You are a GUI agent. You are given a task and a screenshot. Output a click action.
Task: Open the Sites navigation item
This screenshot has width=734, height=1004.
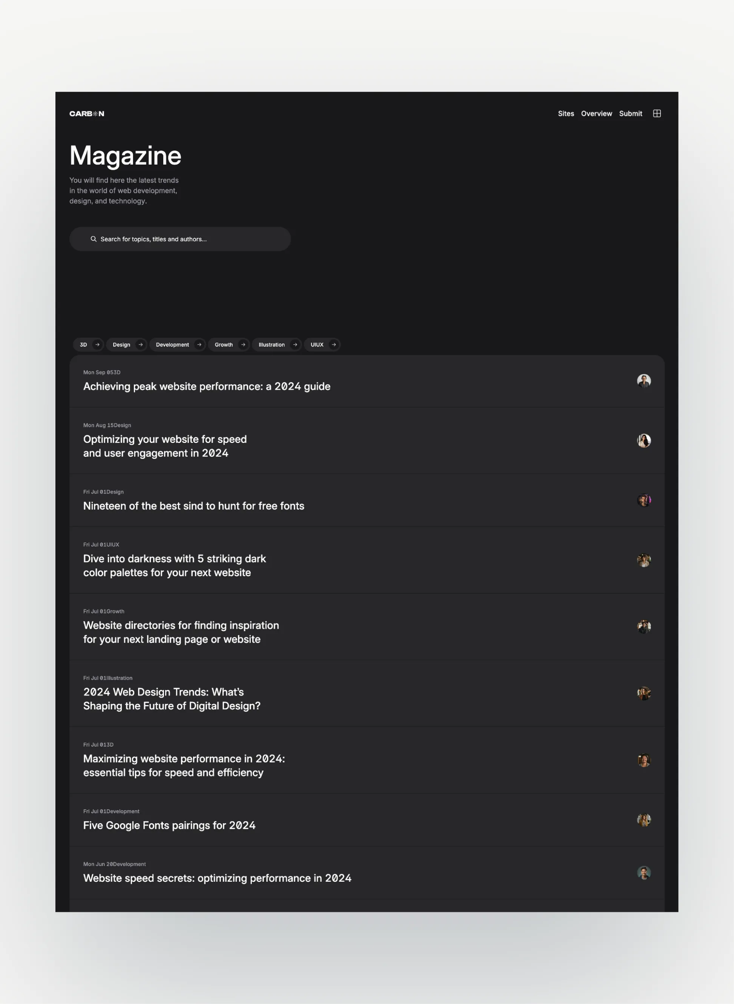566,113
